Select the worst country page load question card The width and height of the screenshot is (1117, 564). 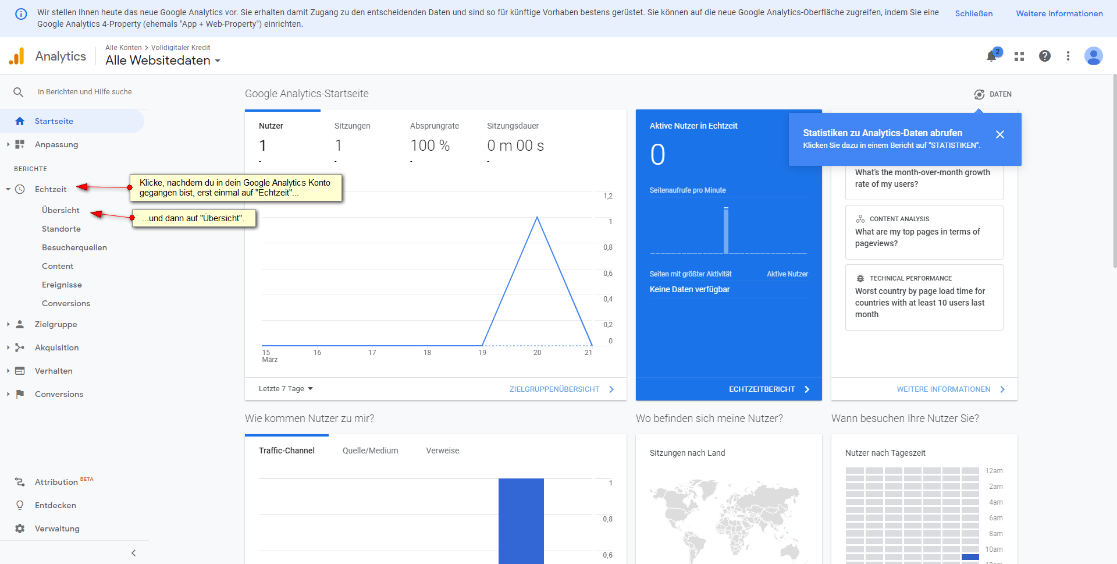pos(924,297)
